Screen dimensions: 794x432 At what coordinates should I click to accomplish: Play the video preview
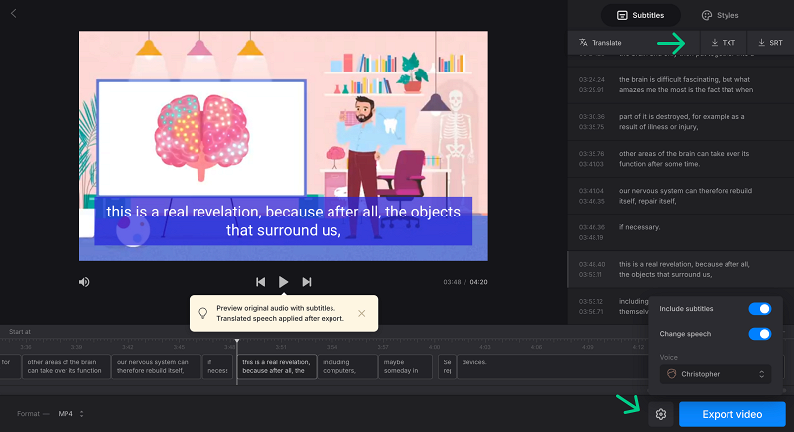[283, 282]
